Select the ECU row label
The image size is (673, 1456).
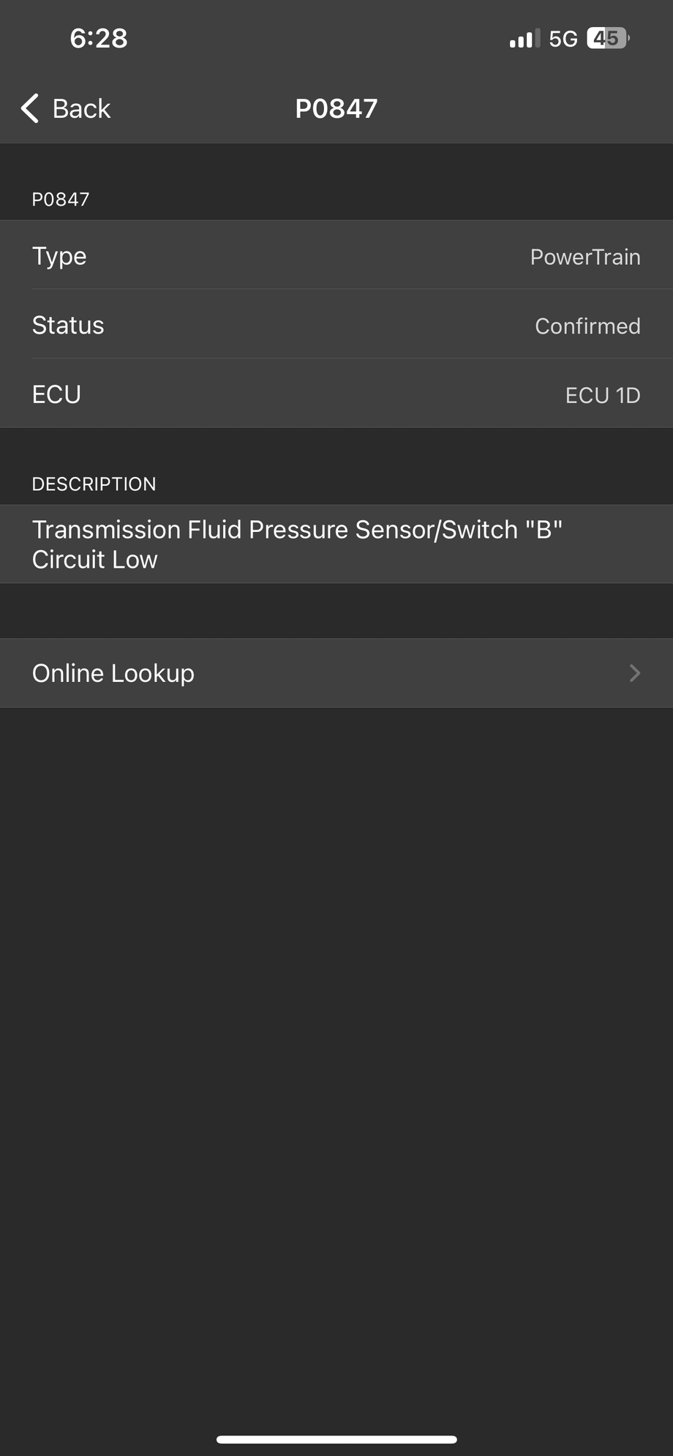point(56,394)
